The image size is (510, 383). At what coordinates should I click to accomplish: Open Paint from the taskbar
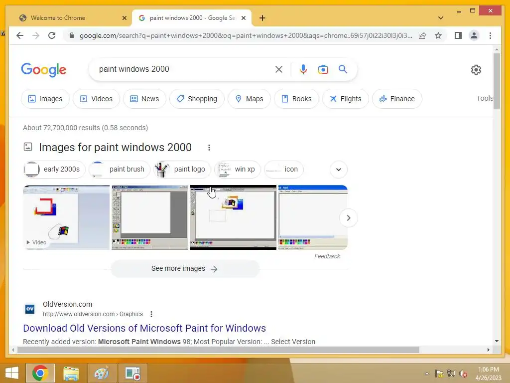[102, 373]
